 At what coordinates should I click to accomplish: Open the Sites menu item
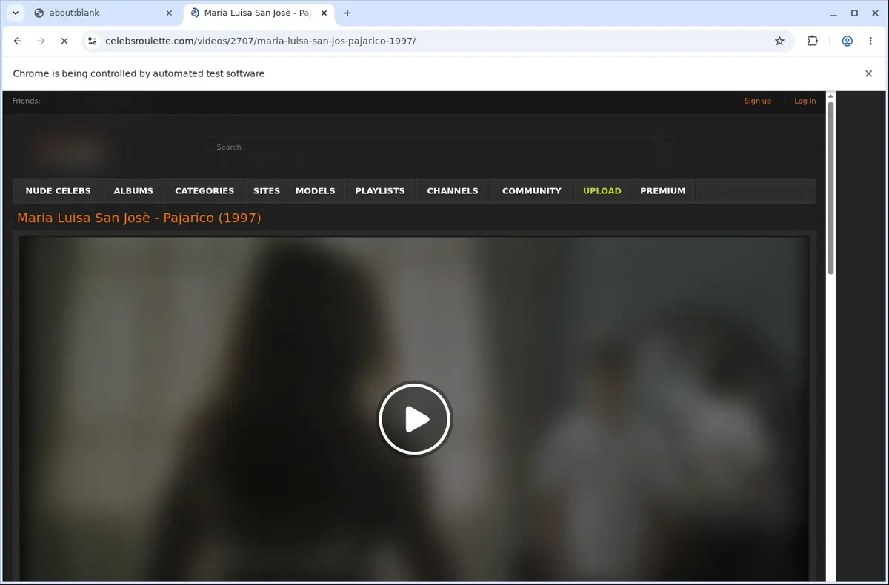(x=267, y=190)
